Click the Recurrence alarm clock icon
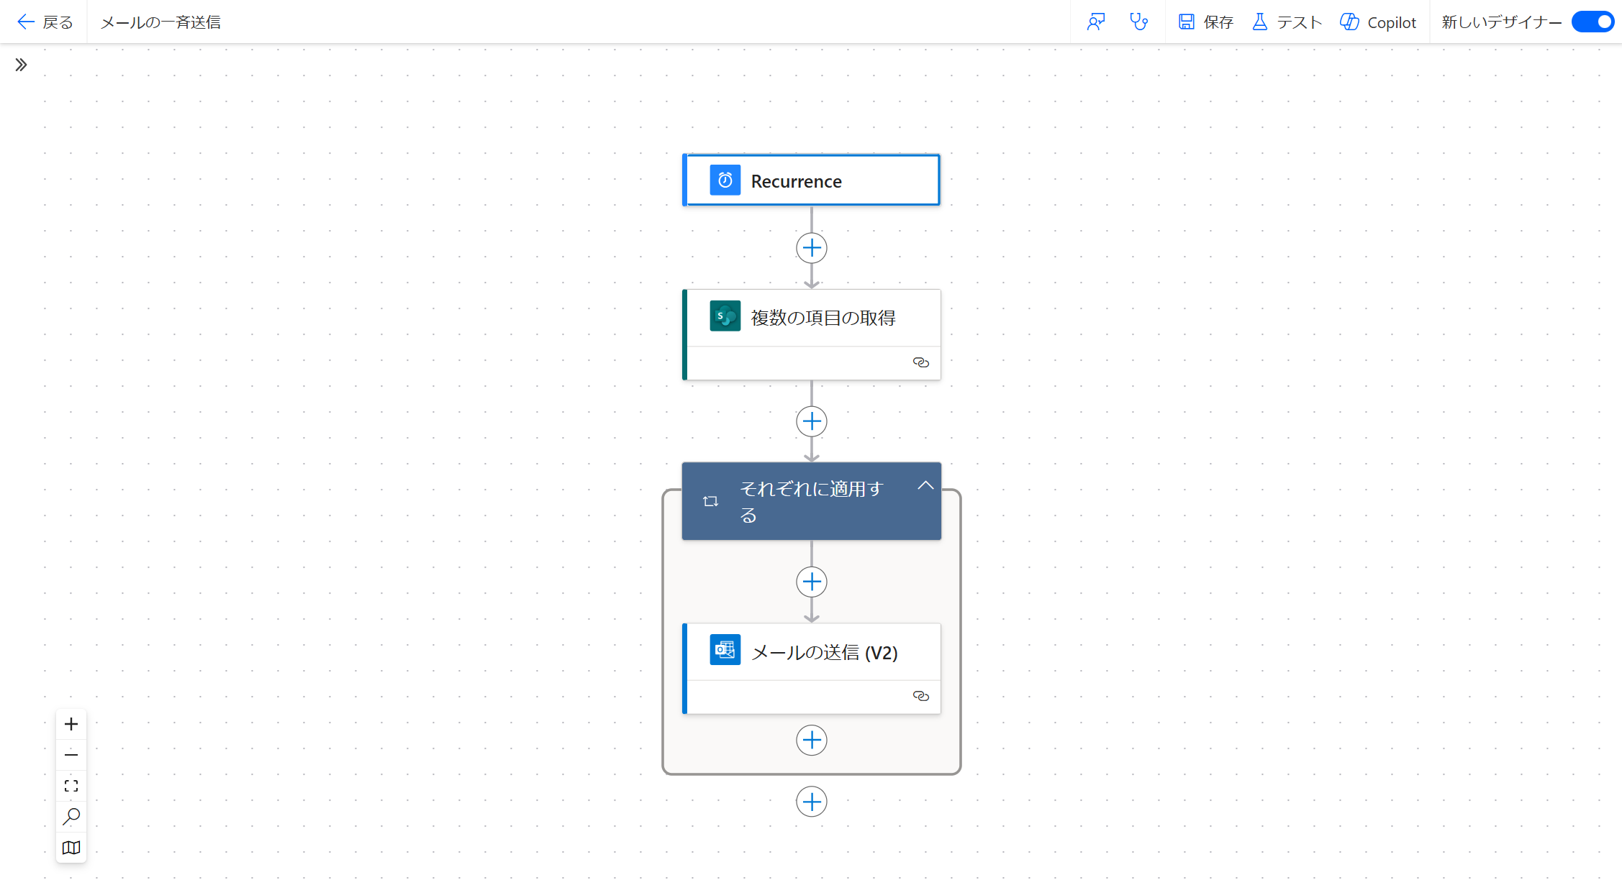The height and width of the screenshot is (880, 1622). [725, 180]
